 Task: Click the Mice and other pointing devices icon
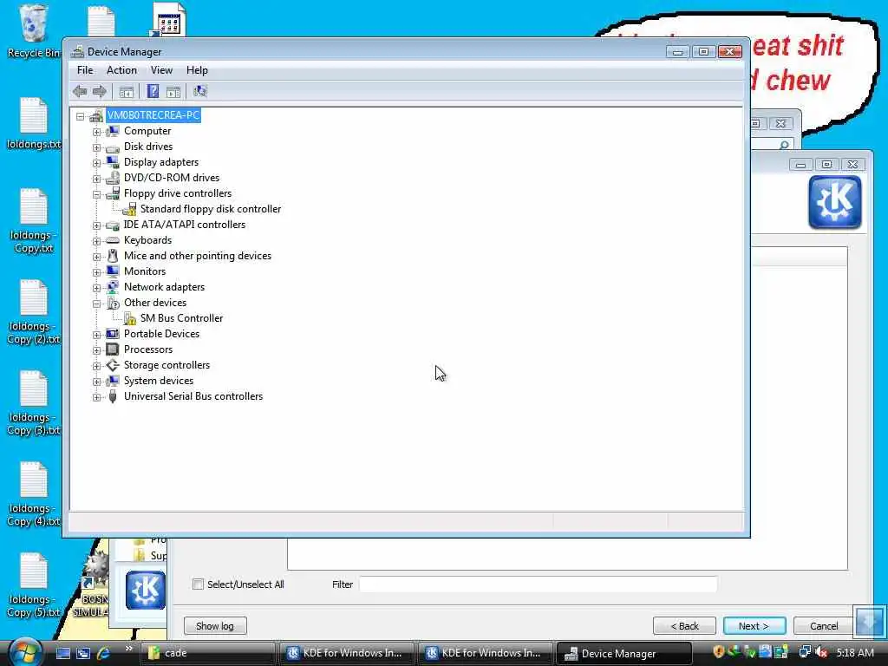click(x=113, y=256)
